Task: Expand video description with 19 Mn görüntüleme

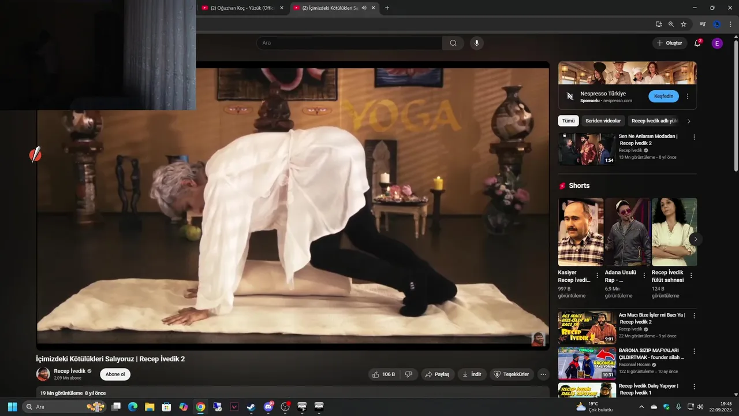Action: click(x=293, y=393)
